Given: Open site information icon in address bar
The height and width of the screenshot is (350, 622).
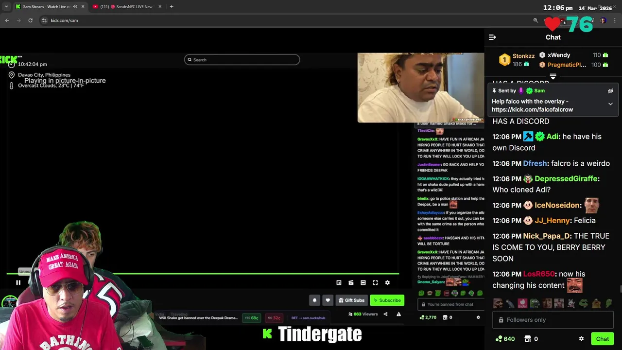Looking at the screenshot, I should coord(44,20).
